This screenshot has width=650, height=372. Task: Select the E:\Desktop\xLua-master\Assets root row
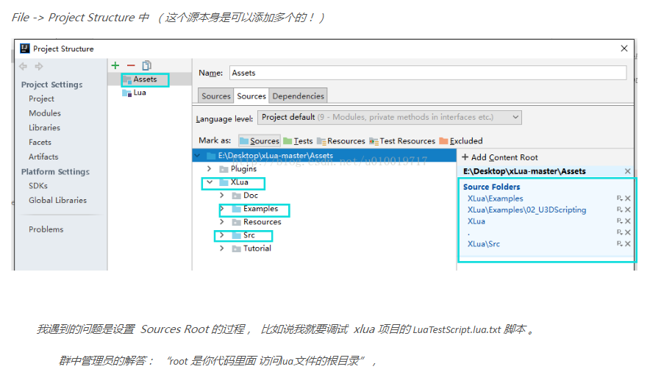(324, 155)
